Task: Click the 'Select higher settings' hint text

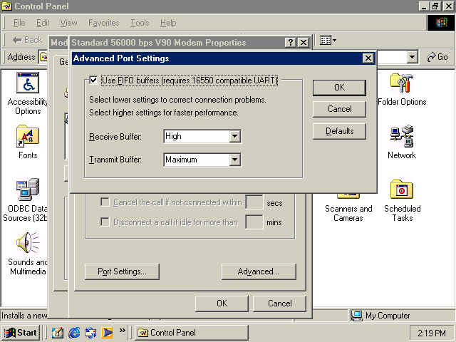Action: (164, 113)
